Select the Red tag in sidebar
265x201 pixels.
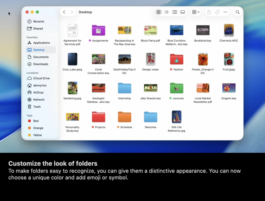tap(36, 121)
